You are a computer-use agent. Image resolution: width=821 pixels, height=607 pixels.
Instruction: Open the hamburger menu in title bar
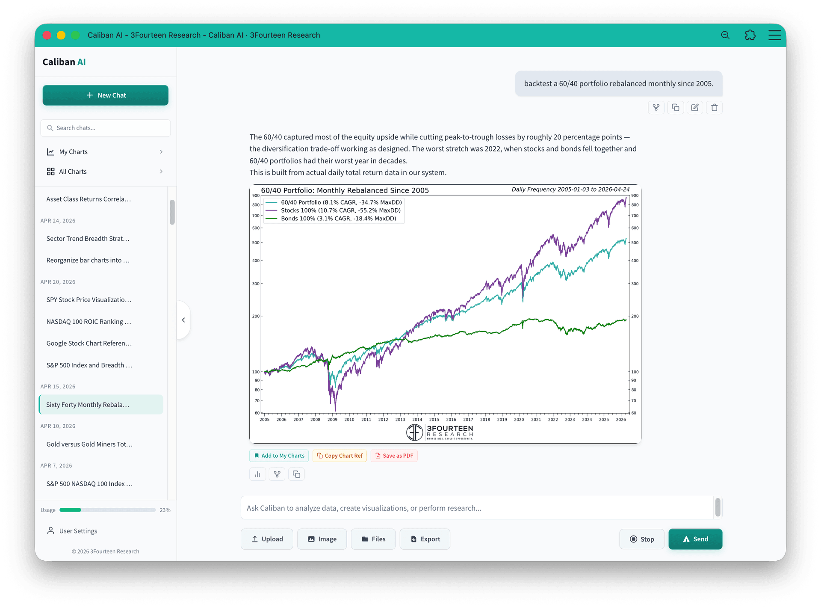click(x=774, y=35)
